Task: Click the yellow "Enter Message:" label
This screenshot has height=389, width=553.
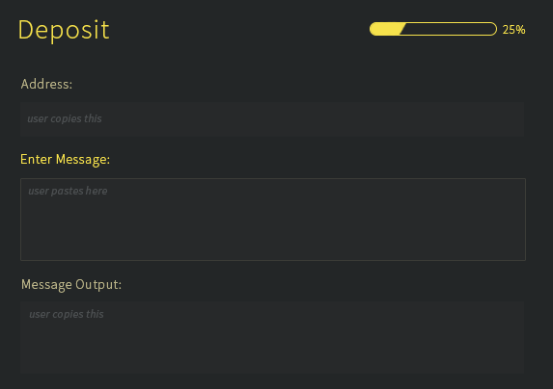Action: (x=66, y=159)
